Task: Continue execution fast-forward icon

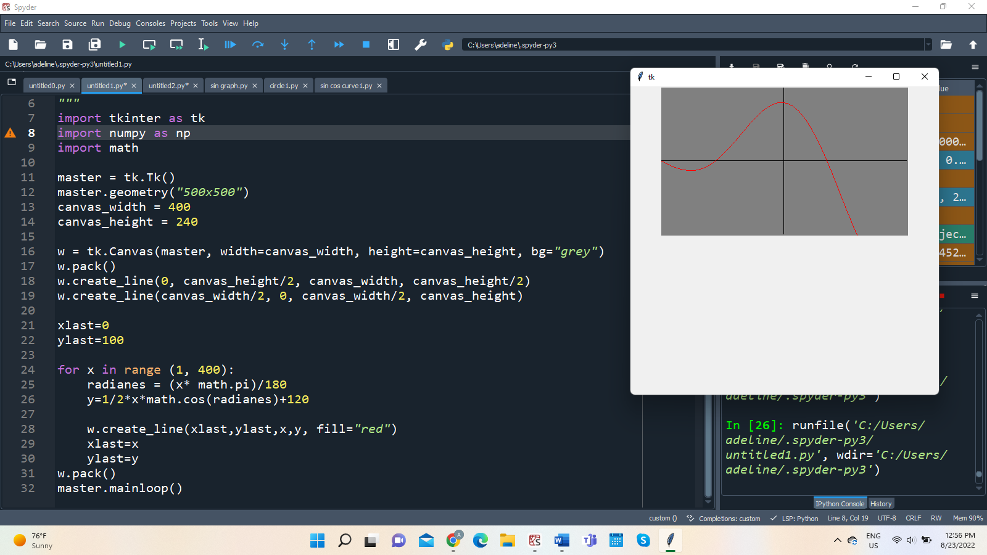Action: 339,44
